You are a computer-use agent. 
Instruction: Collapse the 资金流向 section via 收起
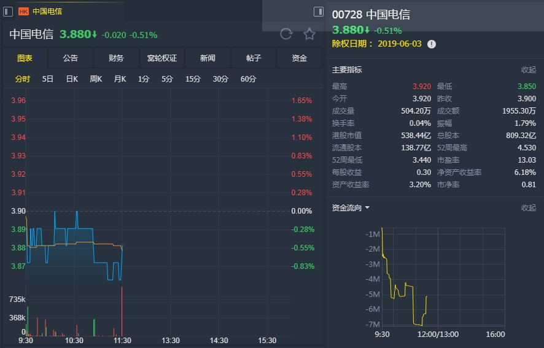[529, 208]
